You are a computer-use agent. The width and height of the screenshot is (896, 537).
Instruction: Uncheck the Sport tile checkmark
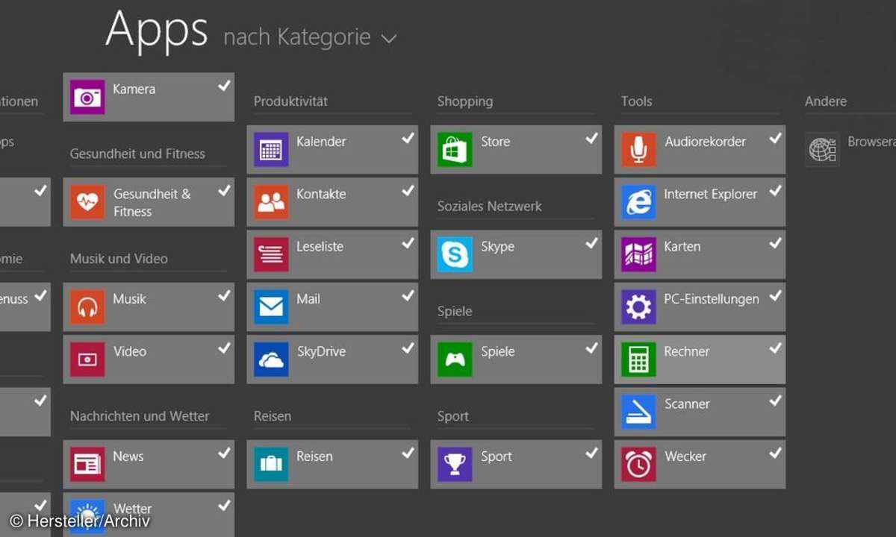(591, 453)
